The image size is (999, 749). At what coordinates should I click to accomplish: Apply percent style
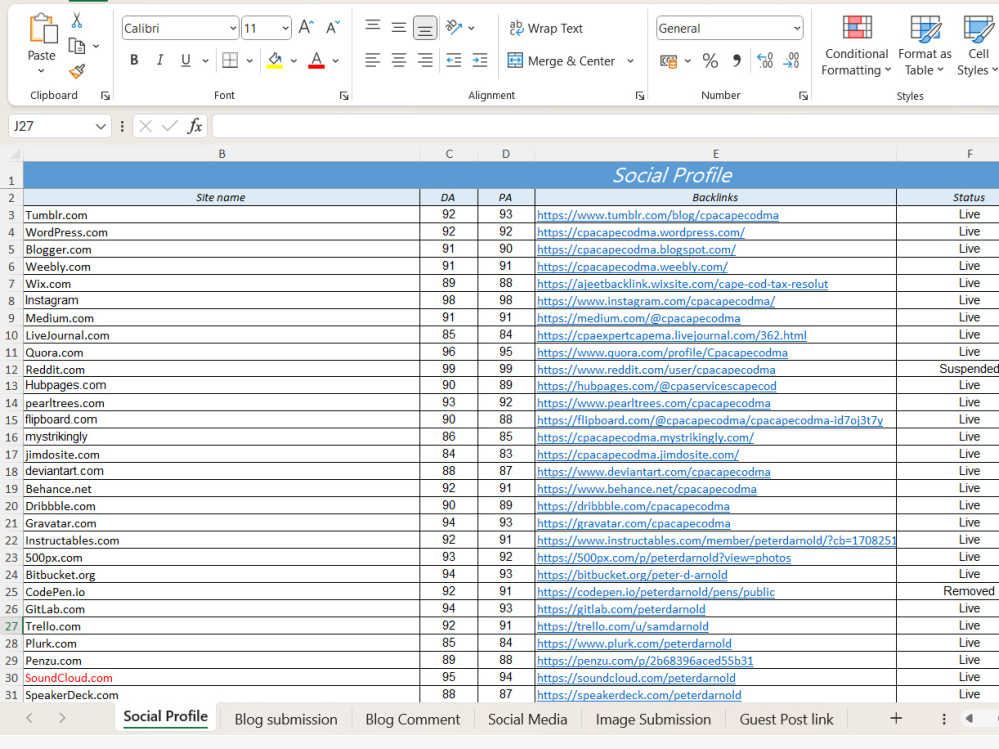pyautogui.click(x=710, y=61)
